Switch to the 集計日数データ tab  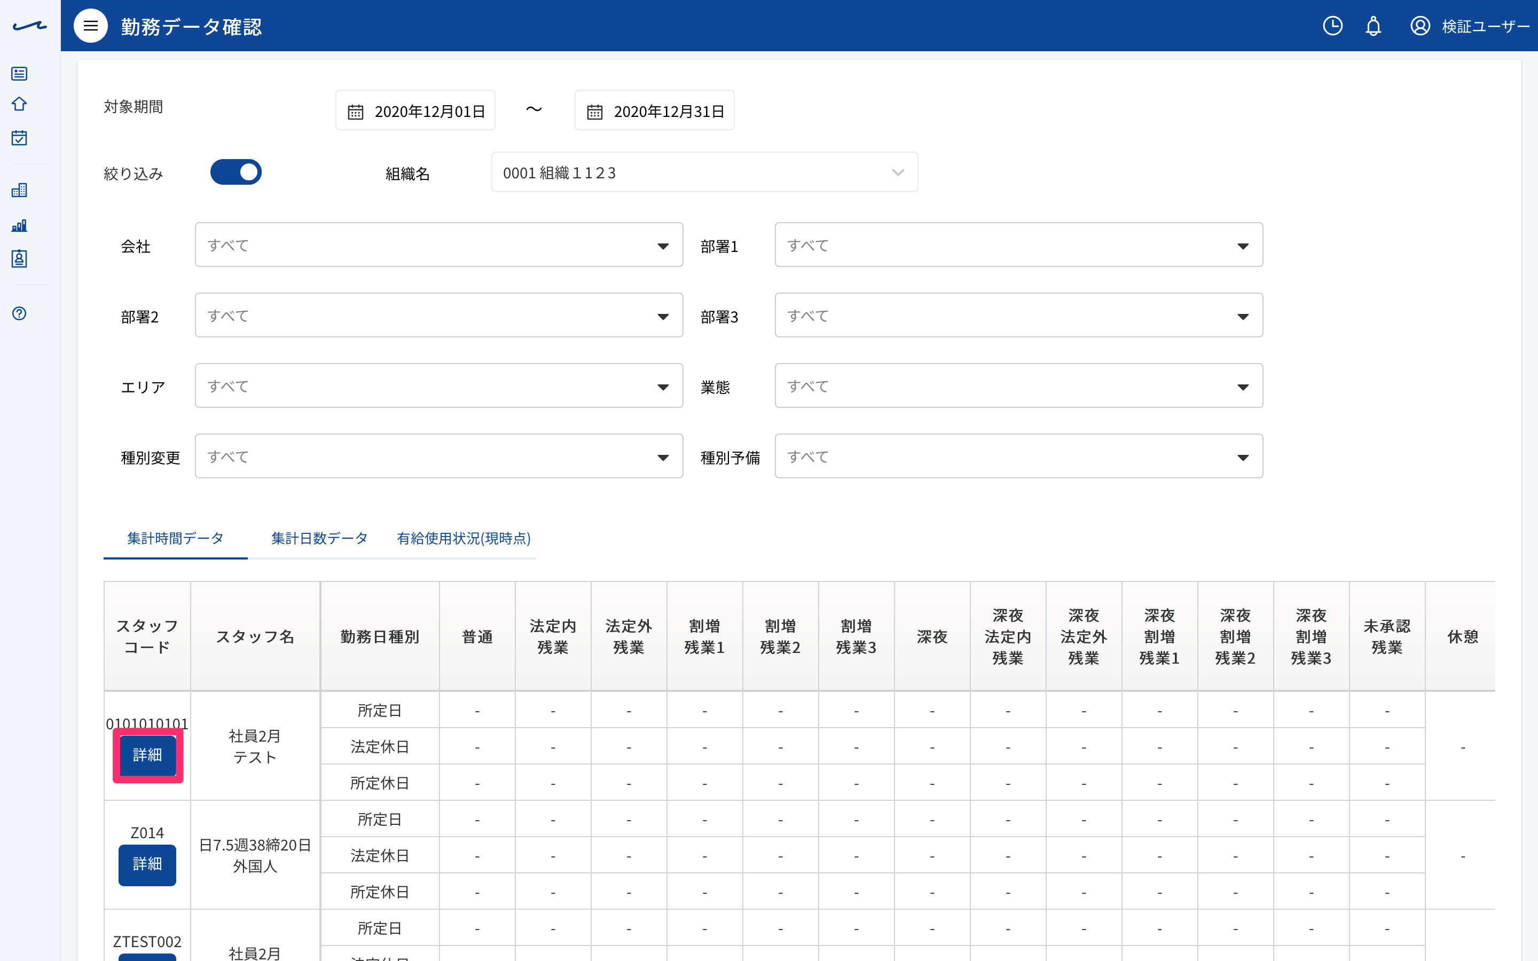pos(319,538)
